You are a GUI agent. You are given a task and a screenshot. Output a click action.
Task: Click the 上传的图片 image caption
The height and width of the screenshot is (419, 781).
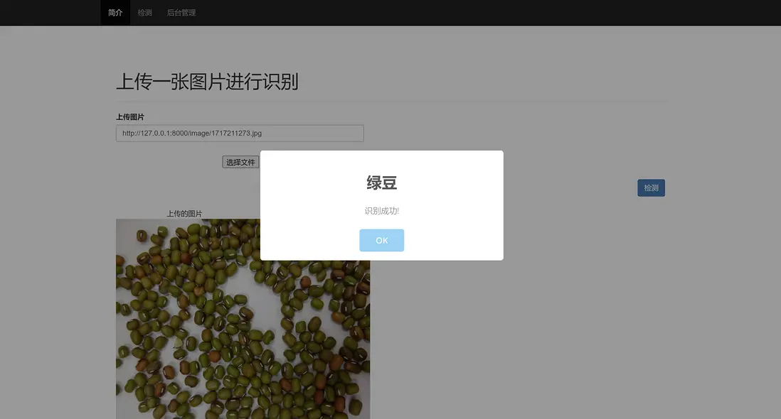click(x=184, y=212)
